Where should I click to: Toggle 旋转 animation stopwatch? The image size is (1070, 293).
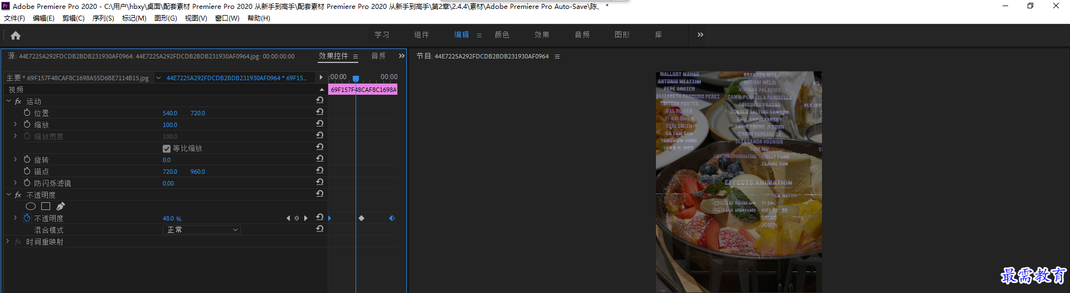[27, 159]
